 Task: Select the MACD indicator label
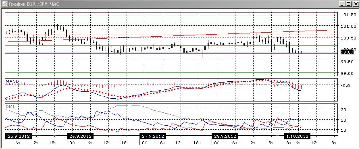tap(12, 81)
